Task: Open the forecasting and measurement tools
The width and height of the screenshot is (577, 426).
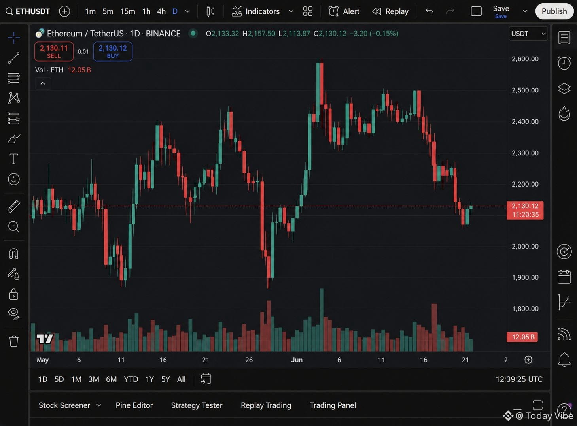Action: click(x=14, y=118)
